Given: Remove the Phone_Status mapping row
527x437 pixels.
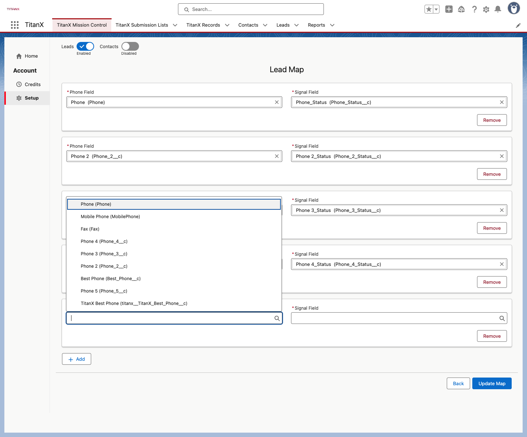Looking at the screenshot, I should tap(492, 120).
